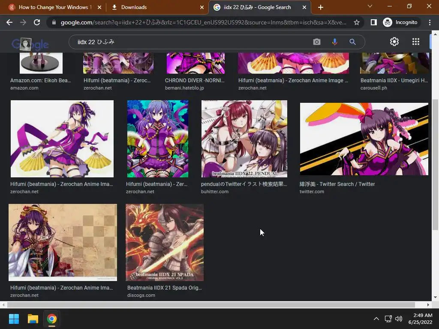Click the scroll down arrow

tap(435, 297)
